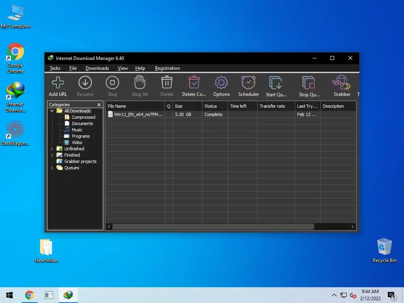Close the Categories panel
Image resolution: width=404 pixels, height=303 pixels.
[99, 105]
